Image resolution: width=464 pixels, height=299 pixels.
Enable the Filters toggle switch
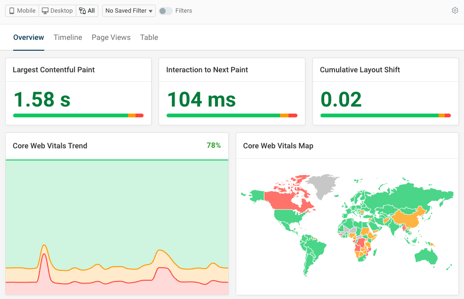tap(165, 10)
